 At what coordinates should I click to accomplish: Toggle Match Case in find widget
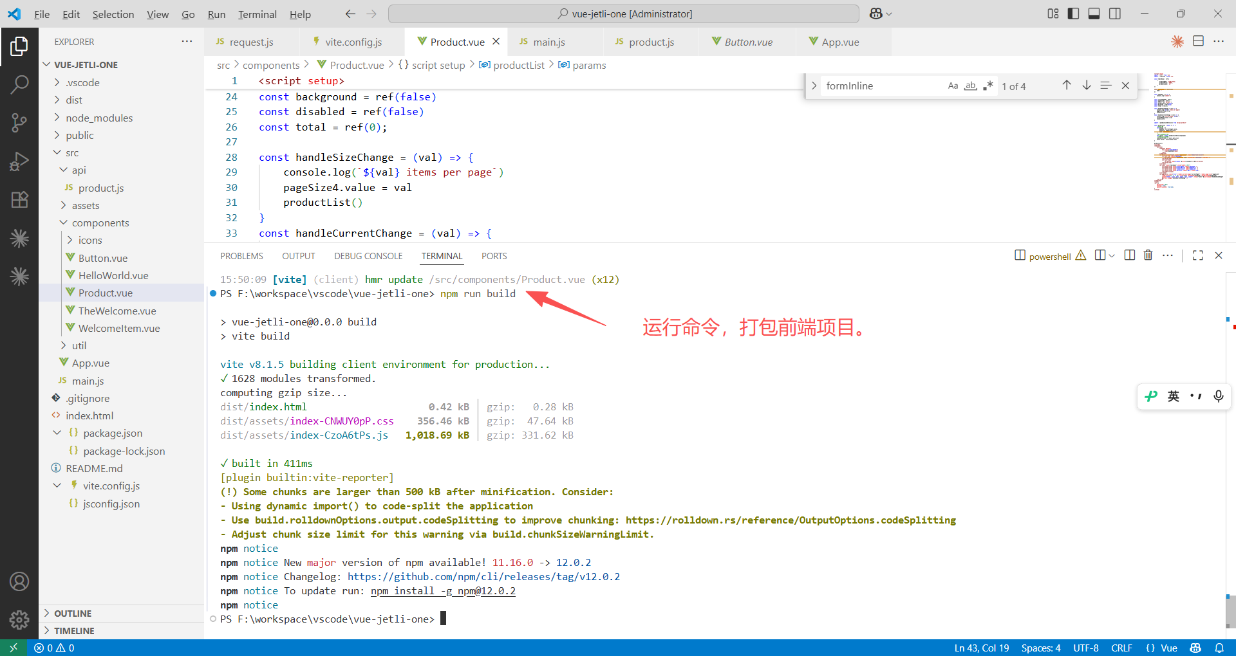click(953, 86)
